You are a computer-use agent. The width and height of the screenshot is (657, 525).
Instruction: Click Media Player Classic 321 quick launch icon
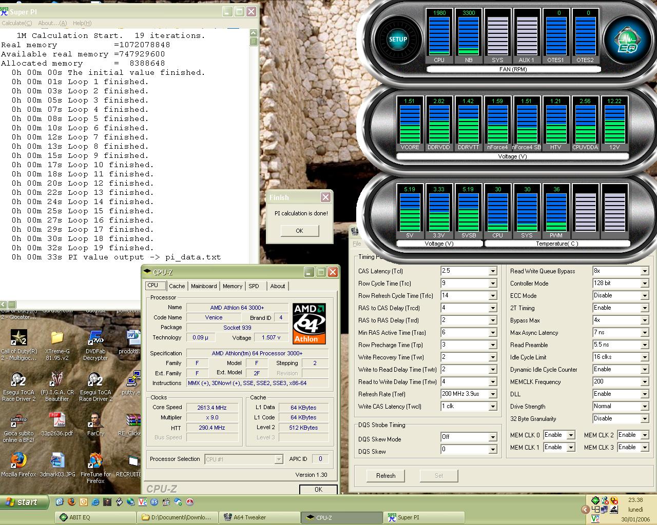(x=166, y=502)
